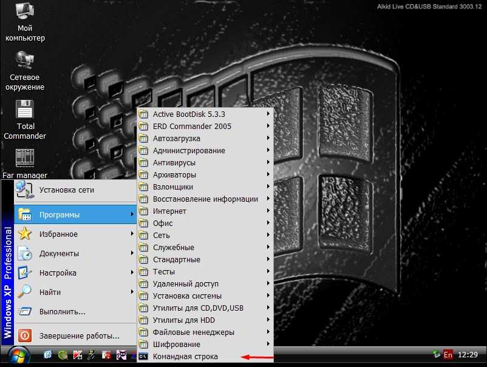Open Командная строка from the programs menu
The height and width of the screenshot is (367, 487).
click(x=185, y=357)
